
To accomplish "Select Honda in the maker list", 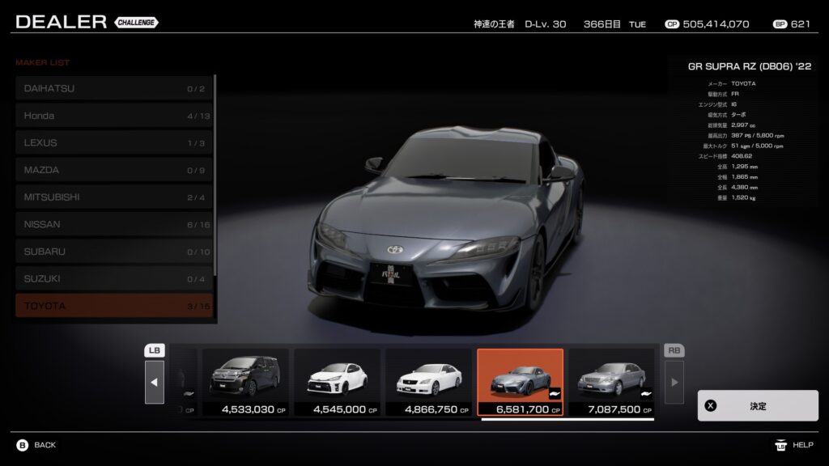I will point(114,116).
